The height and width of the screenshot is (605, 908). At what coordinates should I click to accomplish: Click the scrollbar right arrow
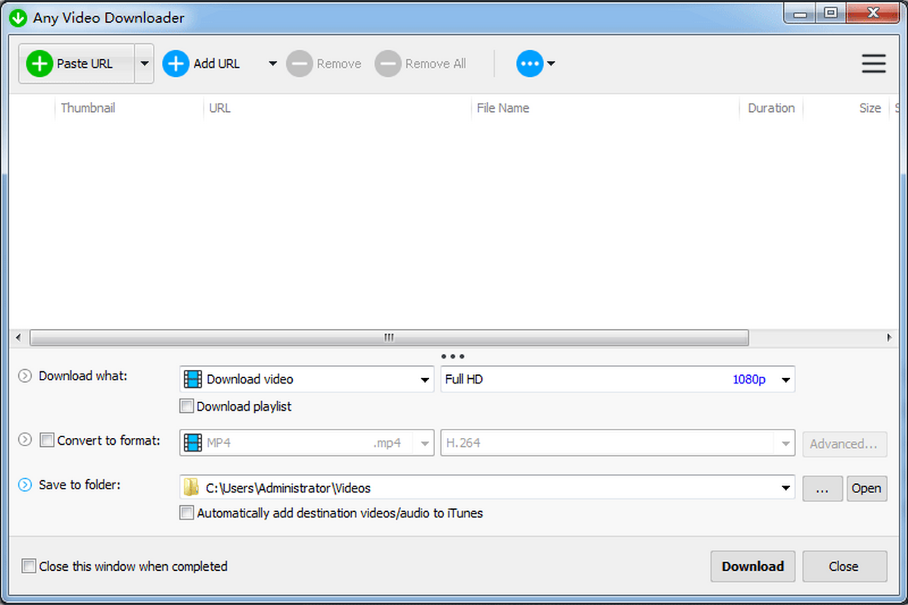point(890,337)
